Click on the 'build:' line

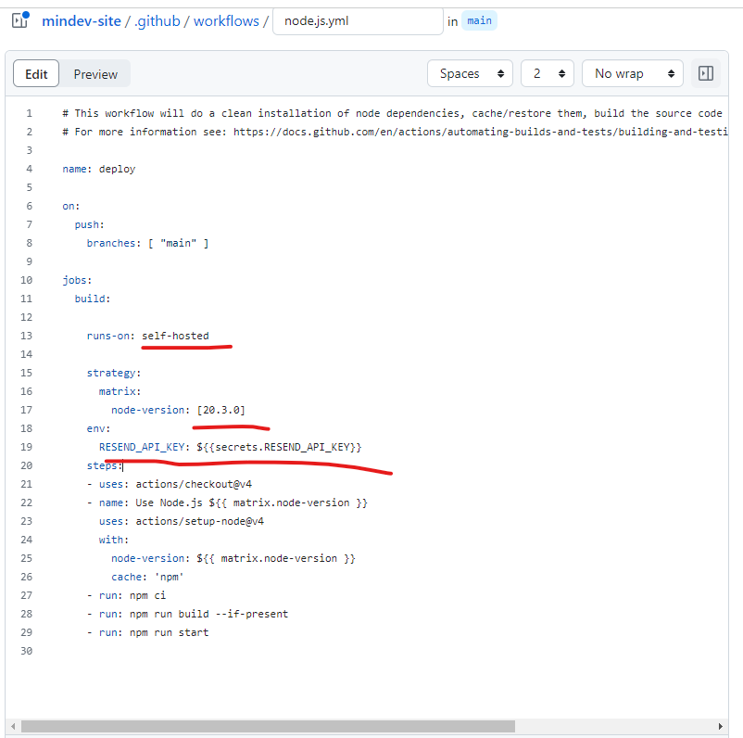93,299
